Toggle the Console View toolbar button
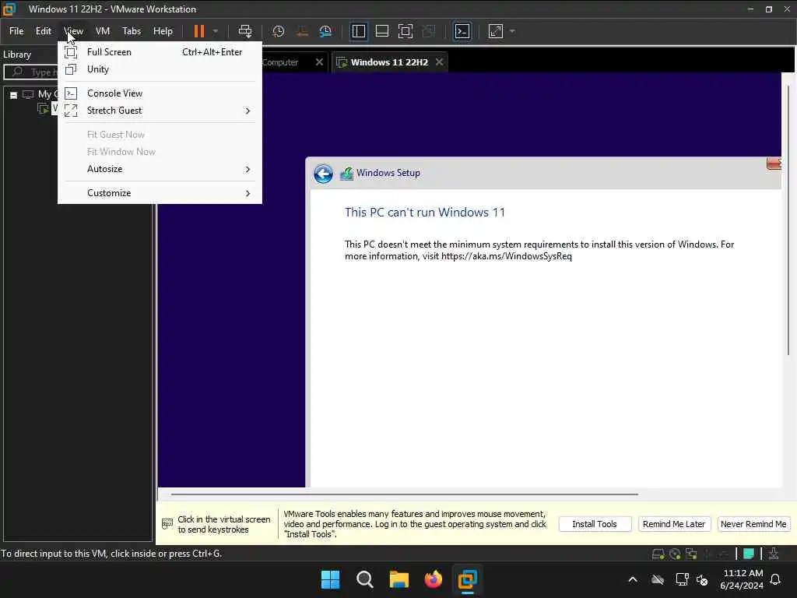Screen dimensions: 797x598 tap(462, 31)
